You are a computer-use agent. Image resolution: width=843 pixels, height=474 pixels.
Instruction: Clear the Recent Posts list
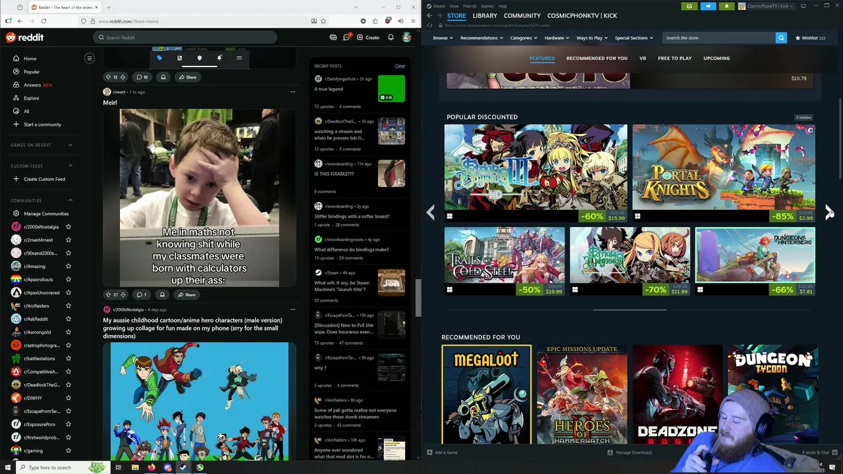tap(400, 66)
